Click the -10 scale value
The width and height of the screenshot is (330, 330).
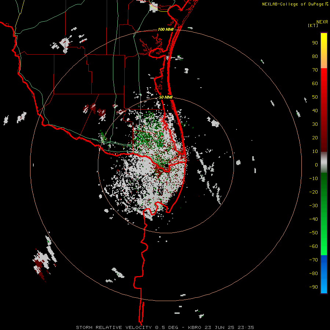pyautogui.click(x=313, y=179)
